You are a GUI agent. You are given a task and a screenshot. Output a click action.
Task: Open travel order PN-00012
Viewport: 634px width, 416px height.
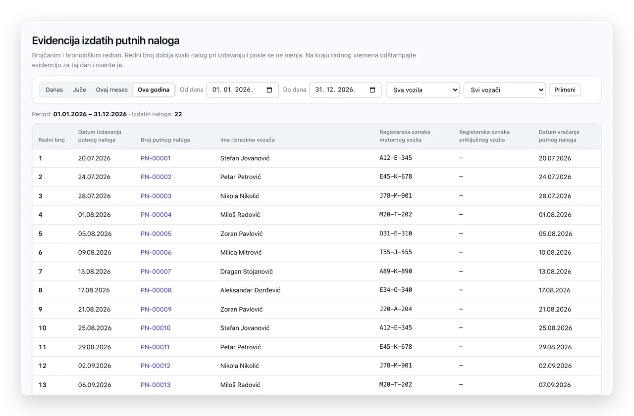[156, 366]
